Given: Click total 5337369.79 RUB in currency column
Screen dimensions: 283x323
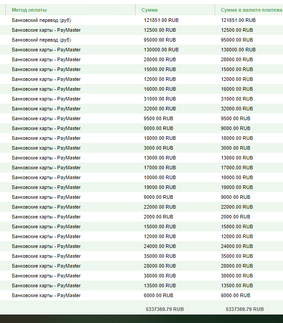Looking at the screenshot, I should (x=245, y=309).
